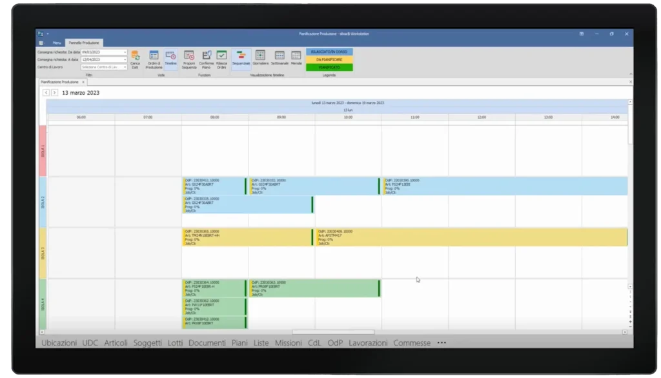Open the quick access toolbar dropdown arrow
This screenshot has width=661, height=378.
(48, 34)
